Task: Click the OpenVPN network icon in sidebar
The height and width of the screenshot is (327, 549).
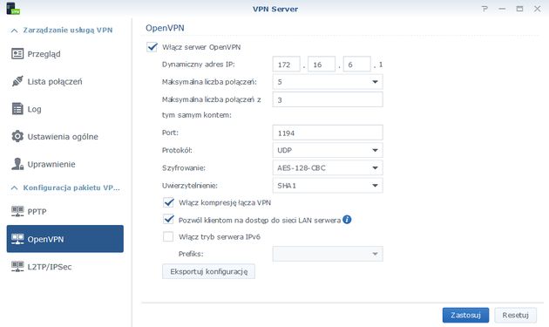Action: click(x=17, y=239)
